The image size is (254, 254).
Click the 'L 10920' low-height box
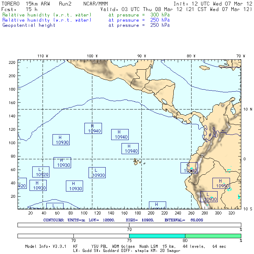(41, 172)
